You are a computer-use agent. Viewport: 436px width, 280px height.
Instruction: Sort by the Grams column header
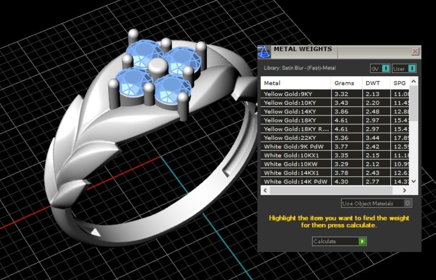click(347, 83)
